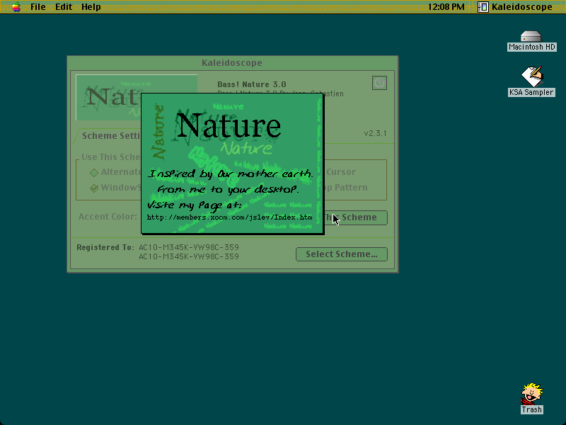Click the members.xoom.com URL text
566x425 pixels.
click(229, 217)
